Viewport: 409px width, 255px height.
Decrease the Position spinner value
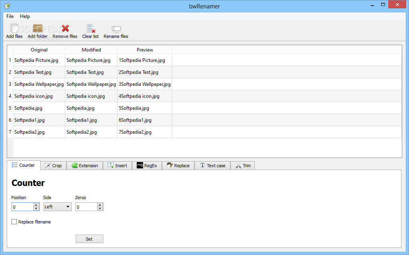point(36,209)
